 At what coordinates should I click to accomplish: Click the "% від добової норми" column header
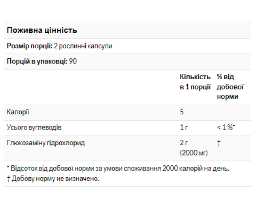pyautogui.click(x=230, y=86)
